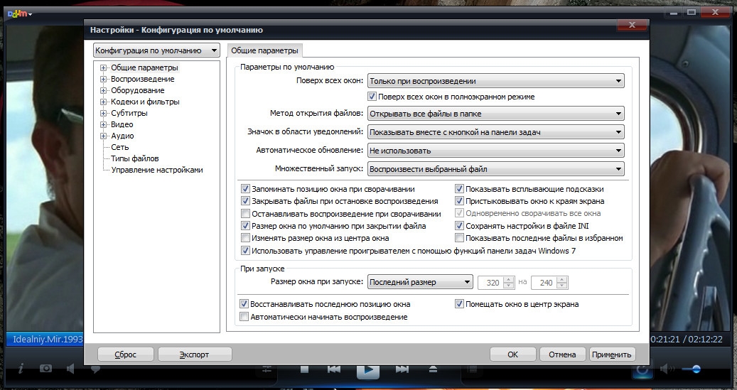Click the Eject/open file icon

tap(433, 369)
